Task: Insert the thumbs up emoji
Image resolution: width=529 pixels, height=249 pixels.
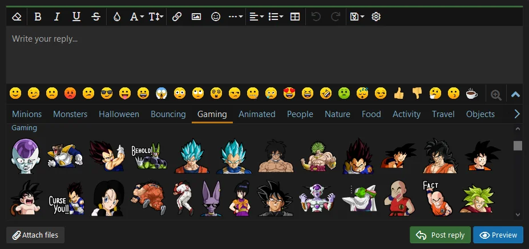Action: click(399, 93)
